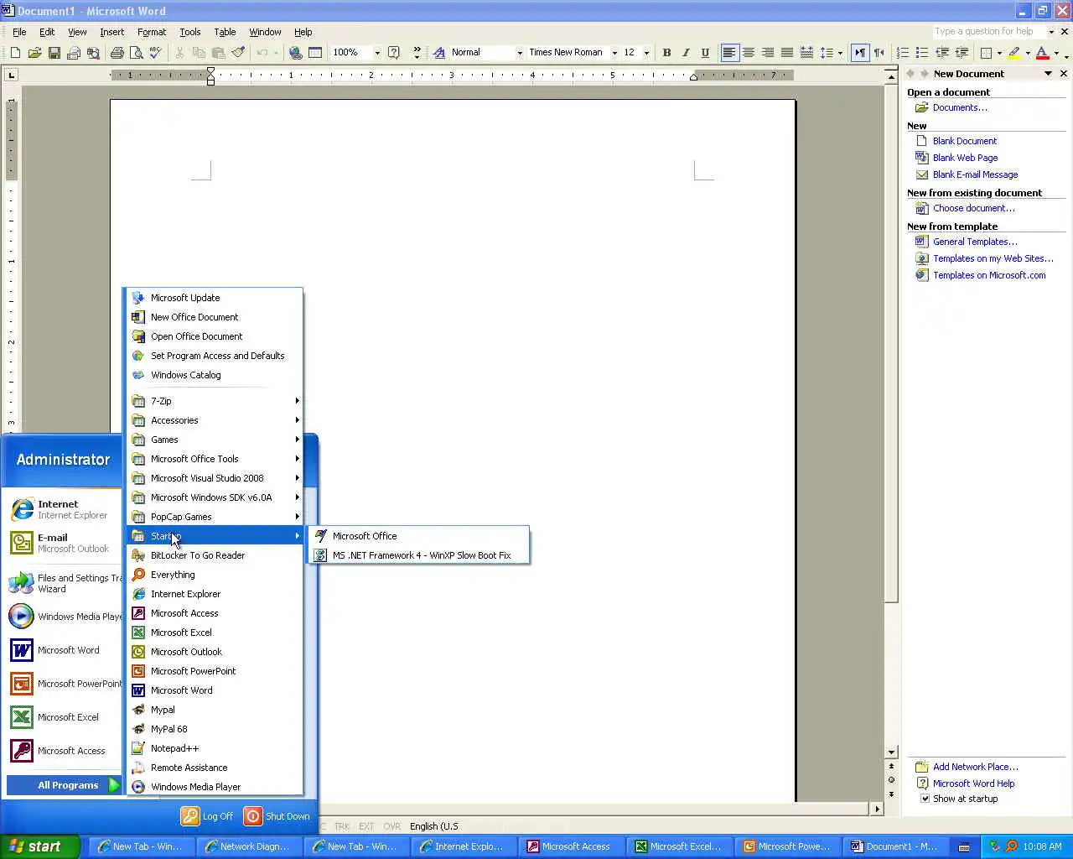Apply Underline formatting
Image resolution: width=1073 pixels, height=859 pixels.
[705, 52]
